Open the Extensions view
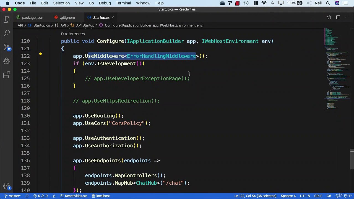 point(7,75)
